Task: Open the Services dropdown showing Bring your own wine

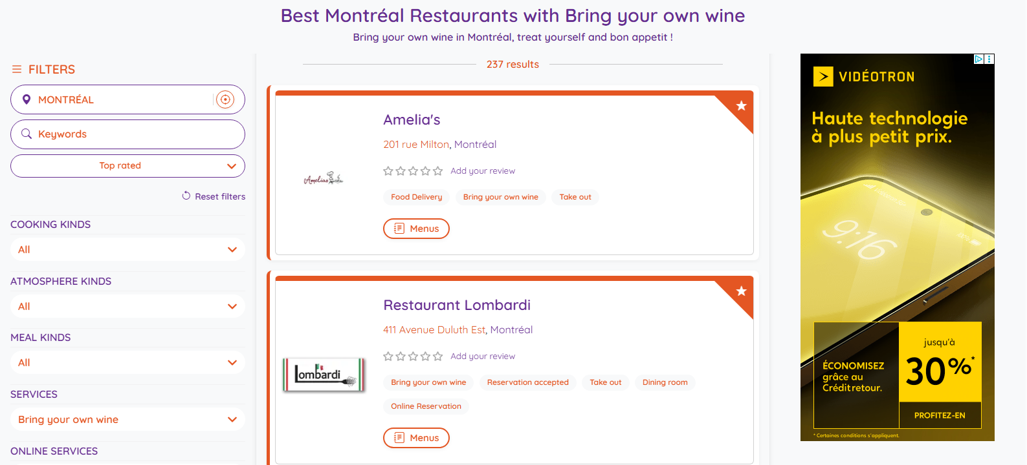Action: click(127, 420)
